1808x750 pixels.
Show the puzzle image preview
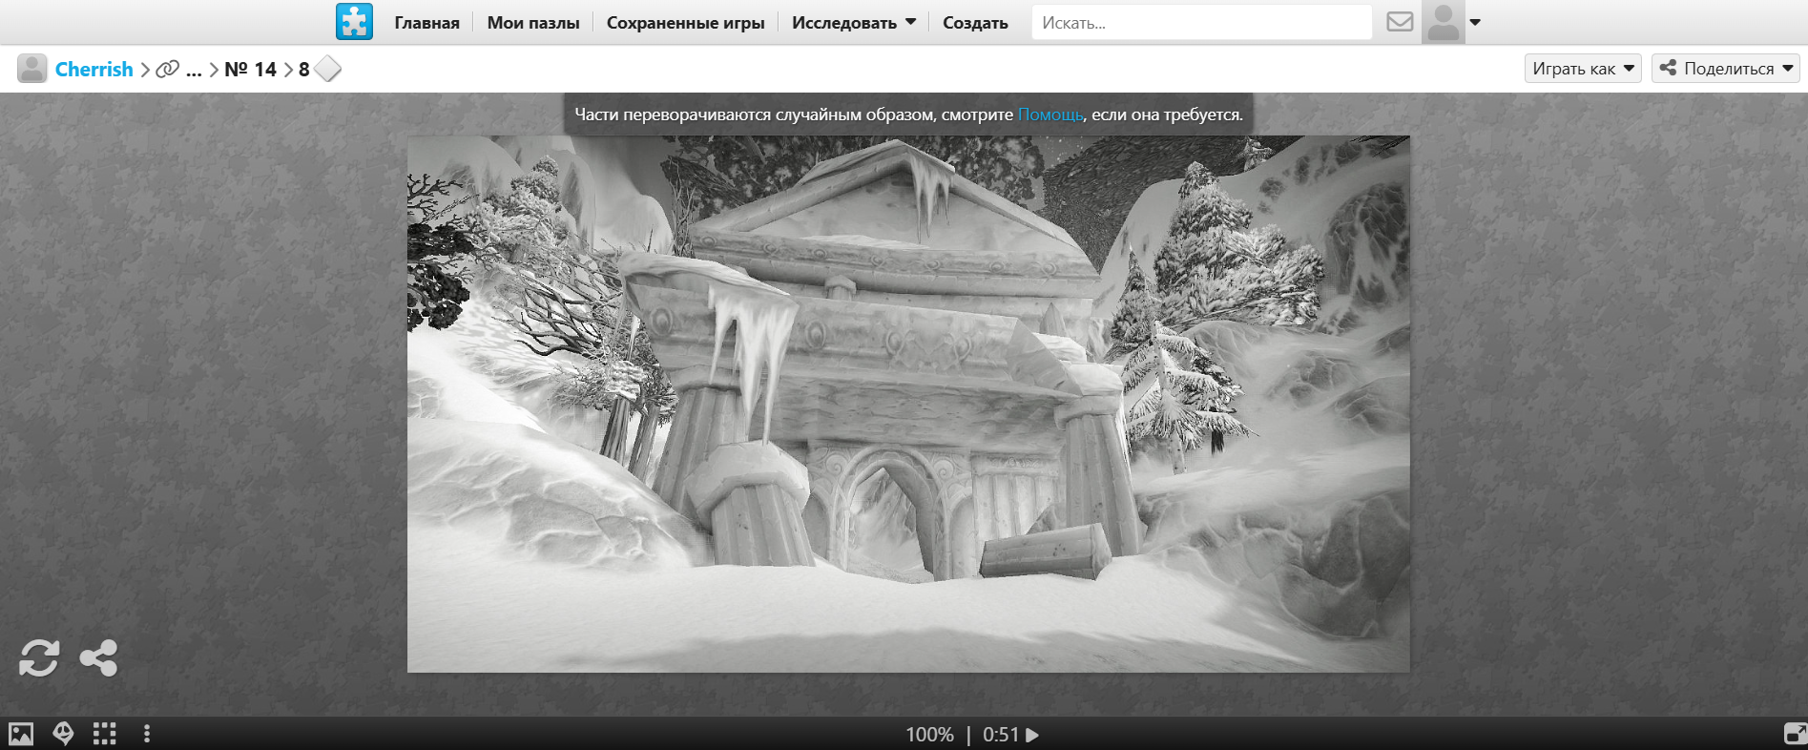point(21,734)
